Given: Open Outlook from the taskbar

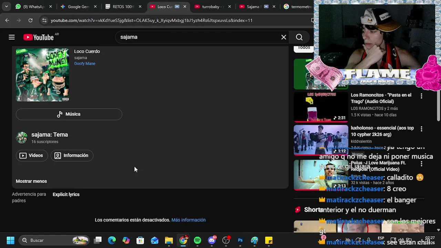Looking at the screenshot, I should [155, 240].
